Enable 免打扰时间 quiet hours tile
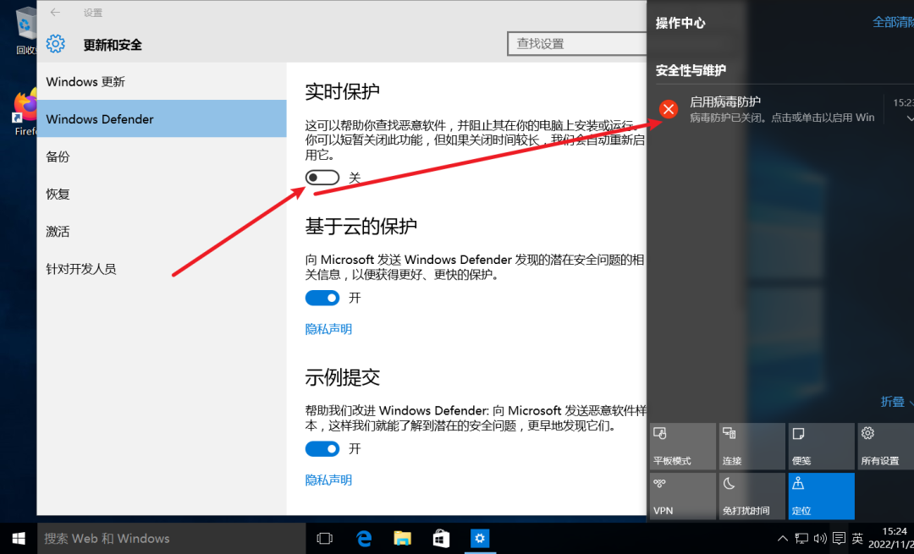914x554 pixels. (x=752, y=496)
